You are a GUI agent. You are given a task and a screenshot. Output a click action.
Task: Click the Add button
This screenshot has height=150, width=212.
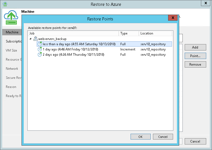point(195,47)
